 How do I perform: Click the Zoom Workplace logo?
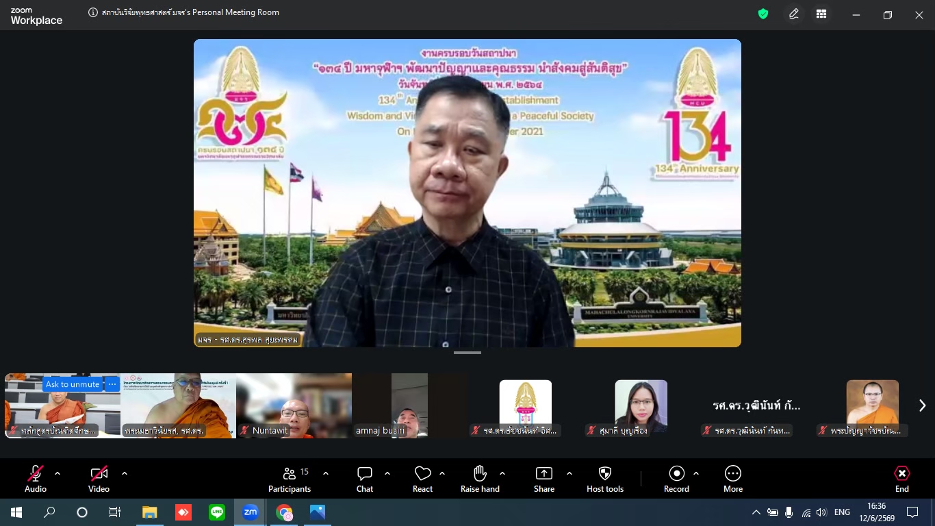pos(36,16)
